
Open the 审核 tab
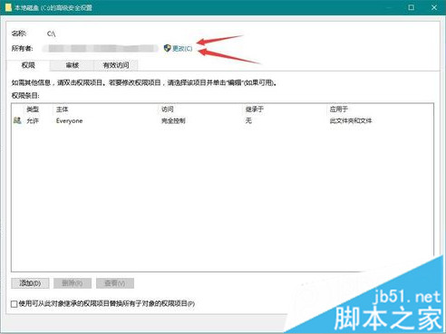pyautogui.click(x=73, y=65)
